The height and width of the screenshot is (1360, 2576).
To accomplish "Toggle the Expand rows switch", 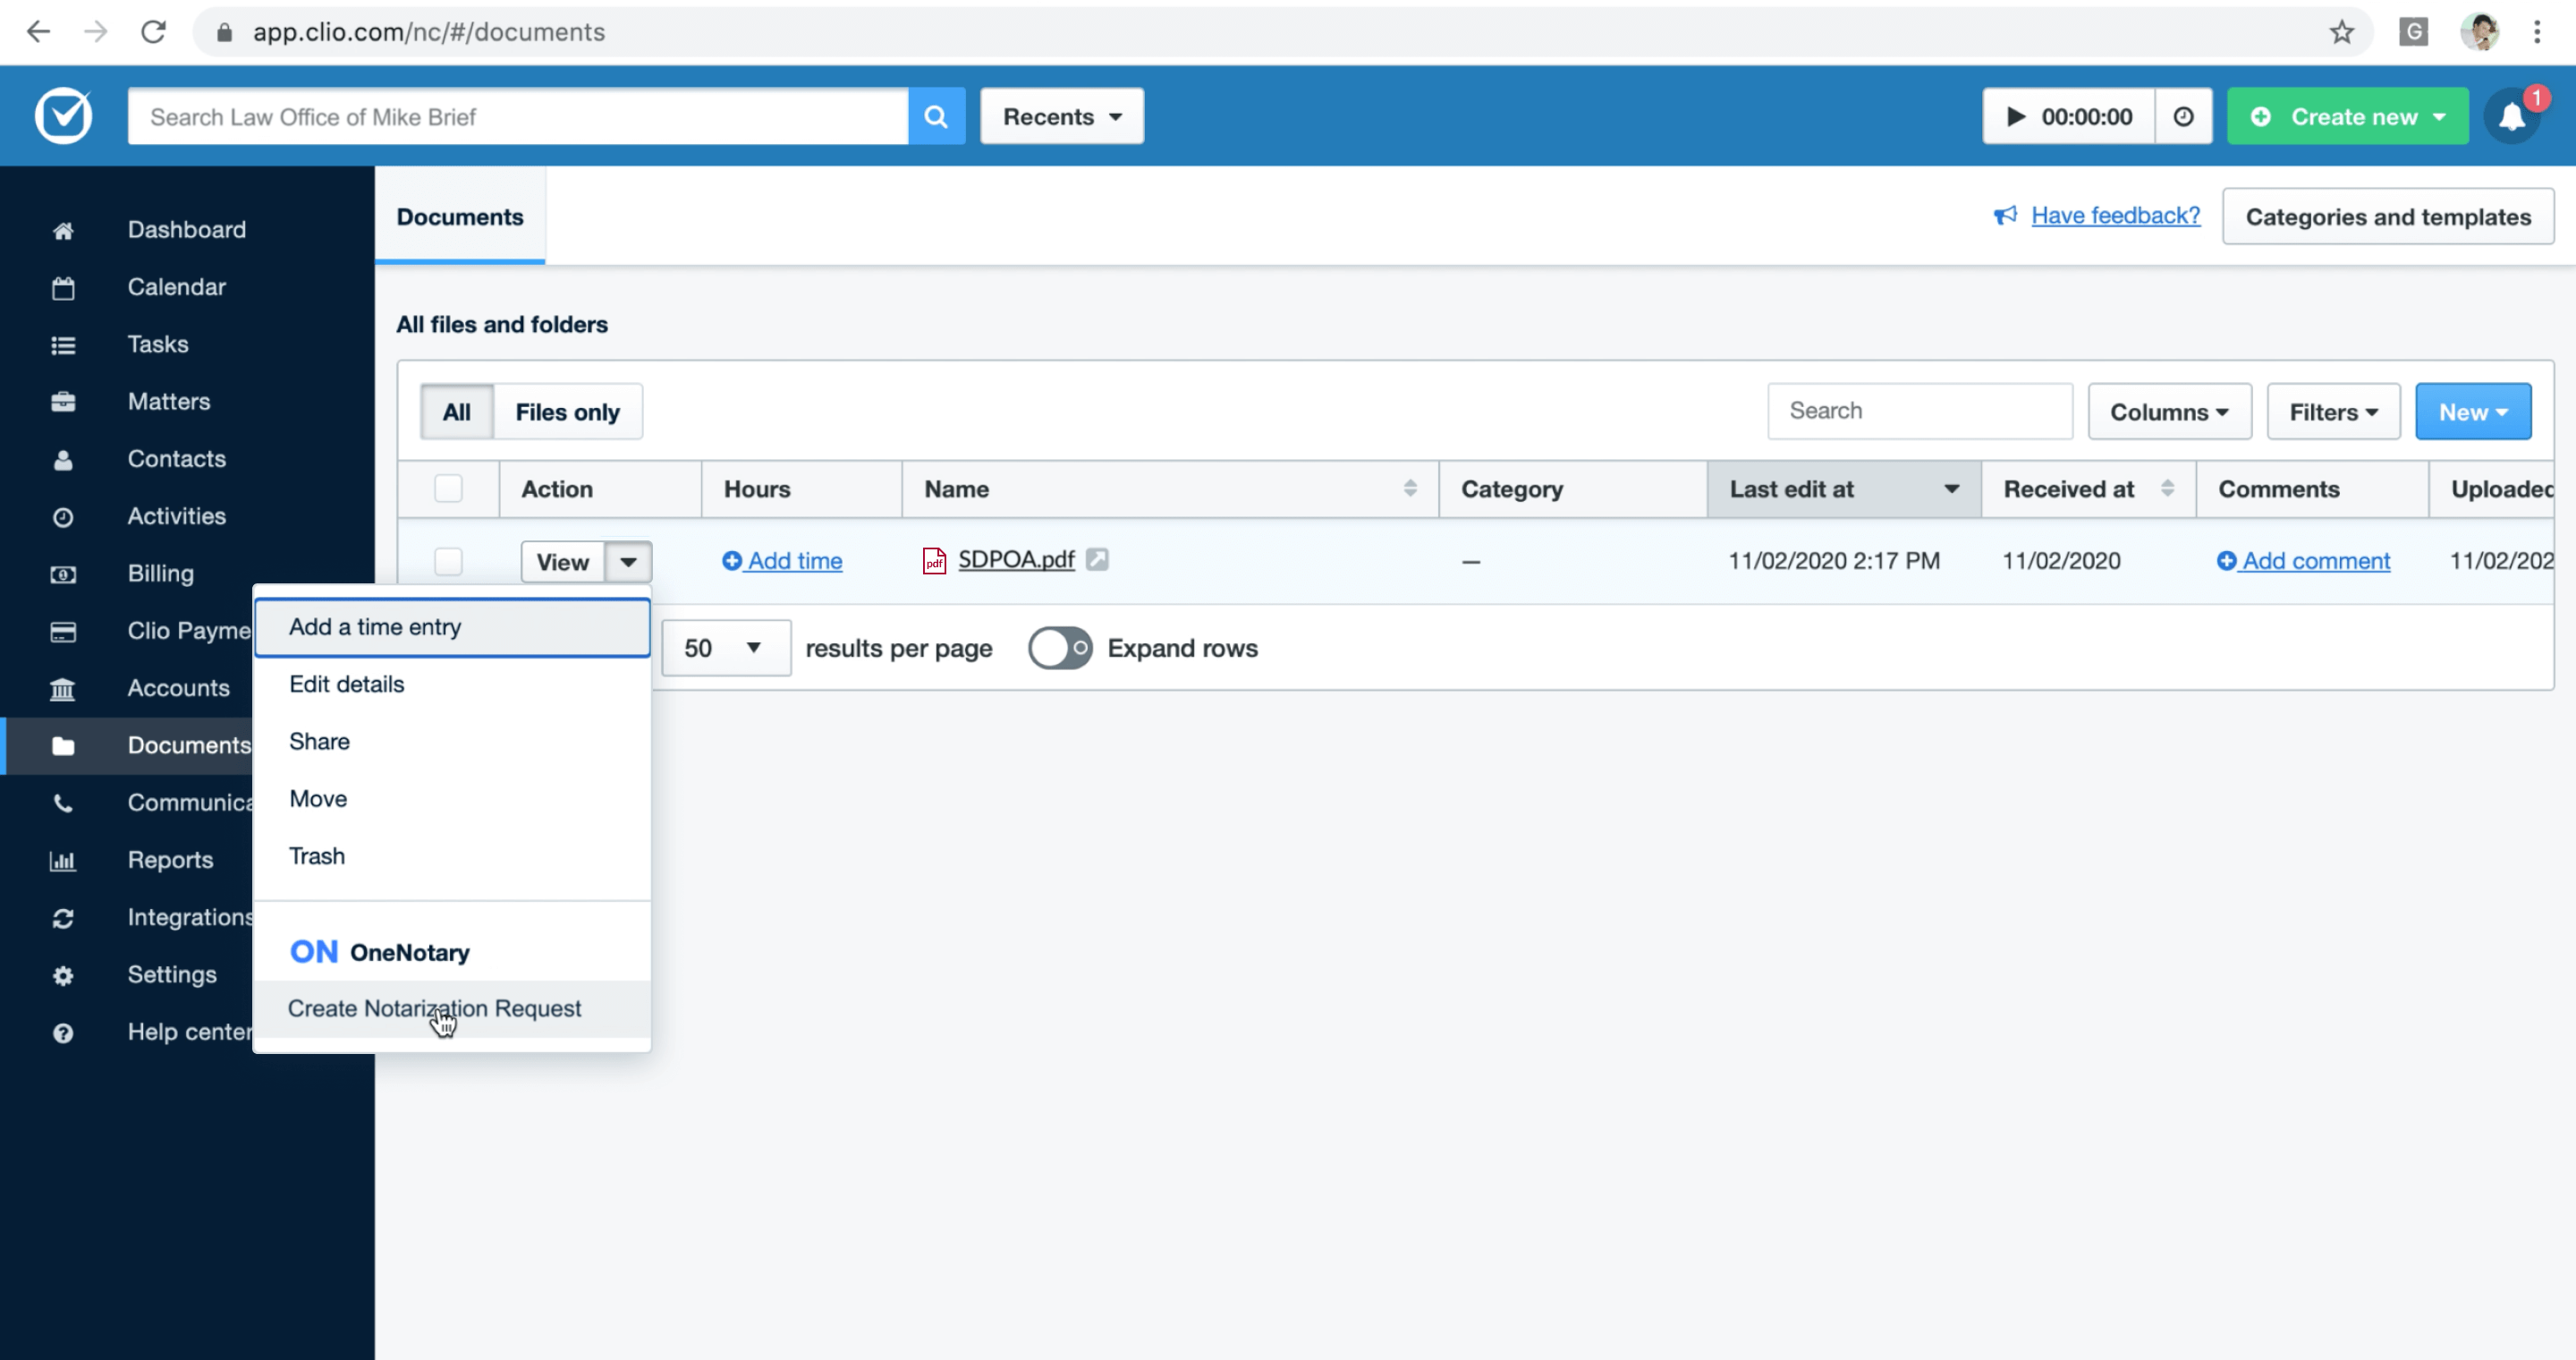I will click(x=1060, y=648).
